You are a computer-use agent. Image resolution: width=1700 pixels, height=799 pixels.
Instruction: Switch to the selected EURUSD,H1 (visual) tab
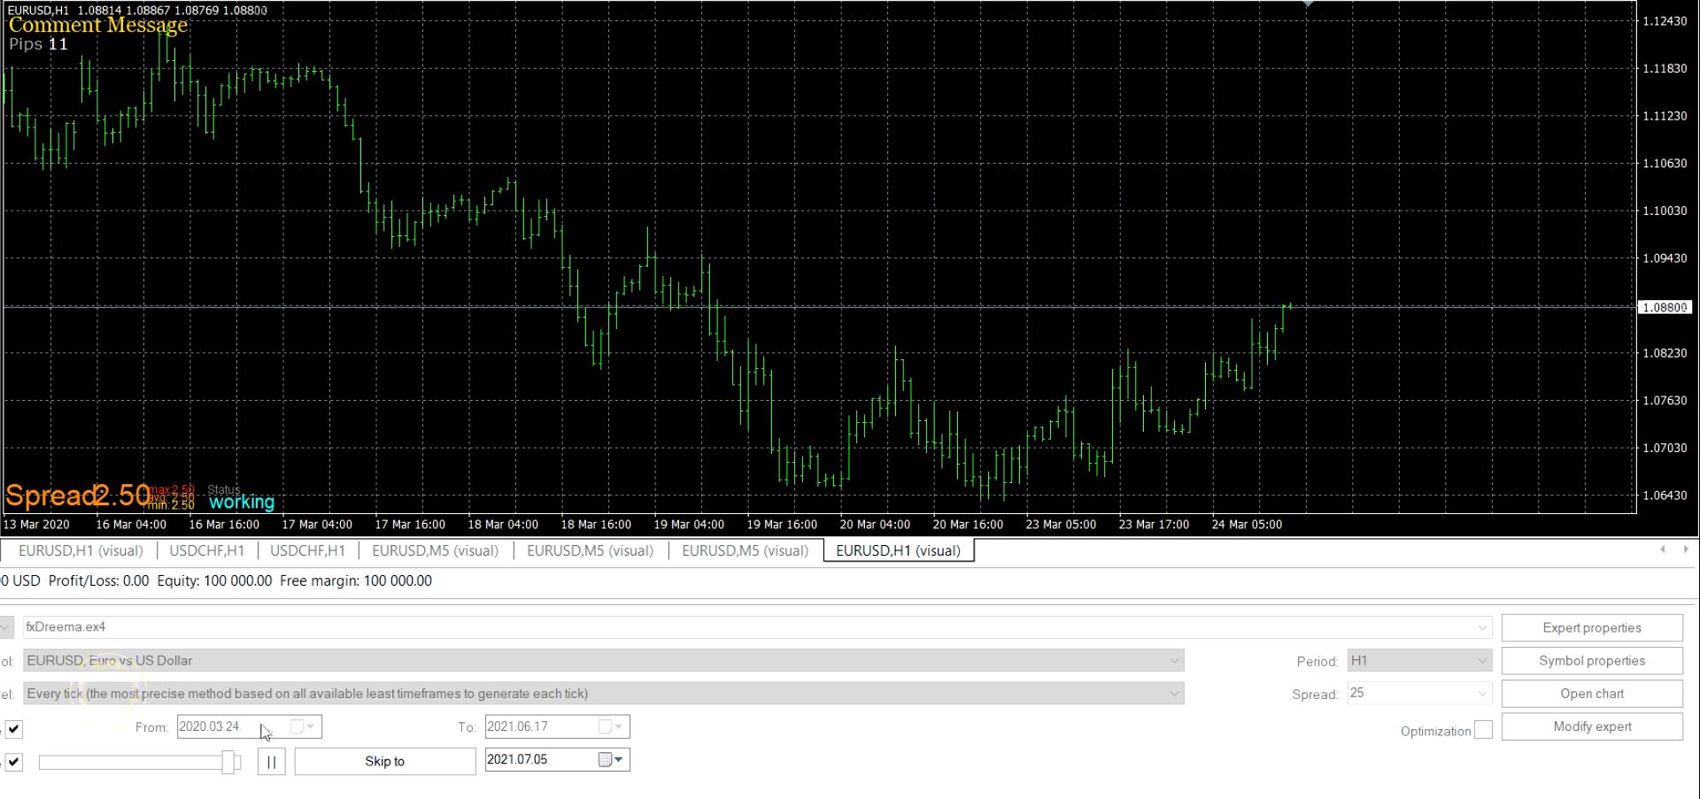click(x=898, y=550)
